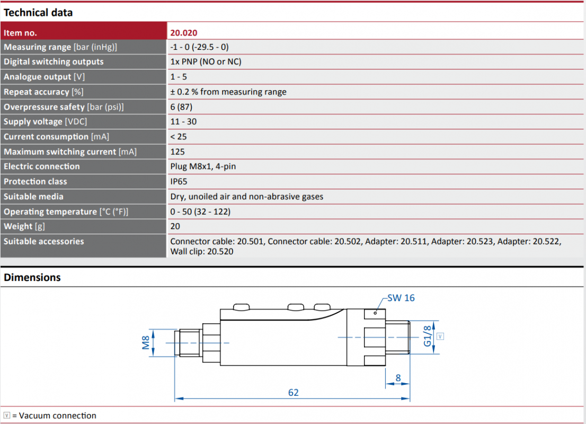
Task: Click the vacuum connection symbol in the legend
Action: (7, 416)
